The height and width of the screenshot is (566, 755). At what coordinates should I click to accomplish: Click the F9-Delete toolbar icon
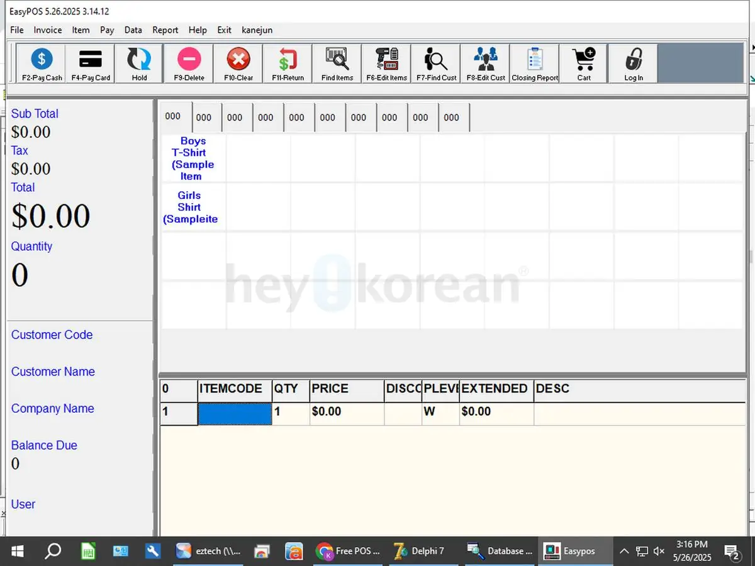189,64
